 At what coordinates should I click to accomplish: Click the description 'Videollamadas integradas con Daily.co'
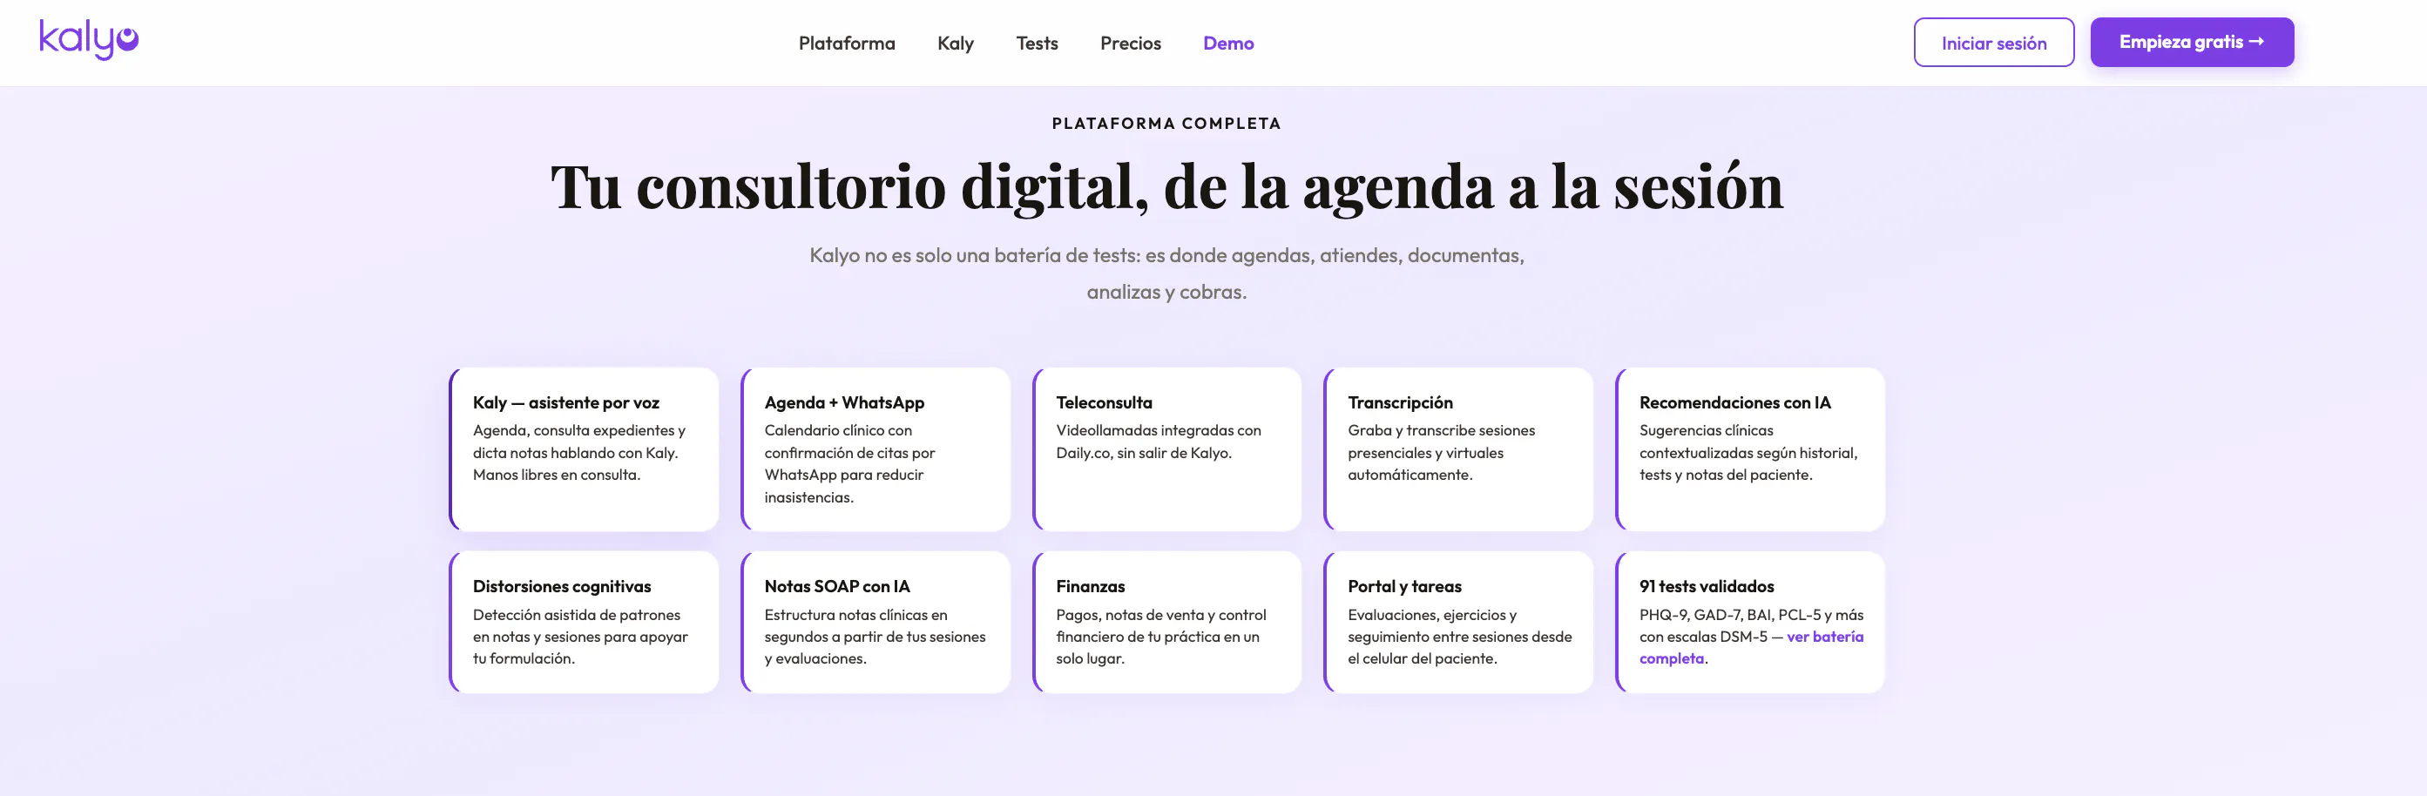pos(1158,441)
